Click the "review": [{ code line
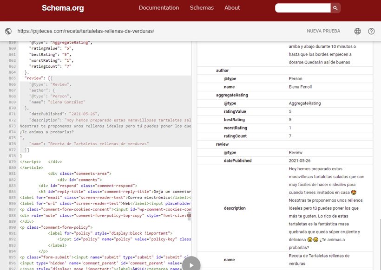The image size is (381, 270). (39, 78)
